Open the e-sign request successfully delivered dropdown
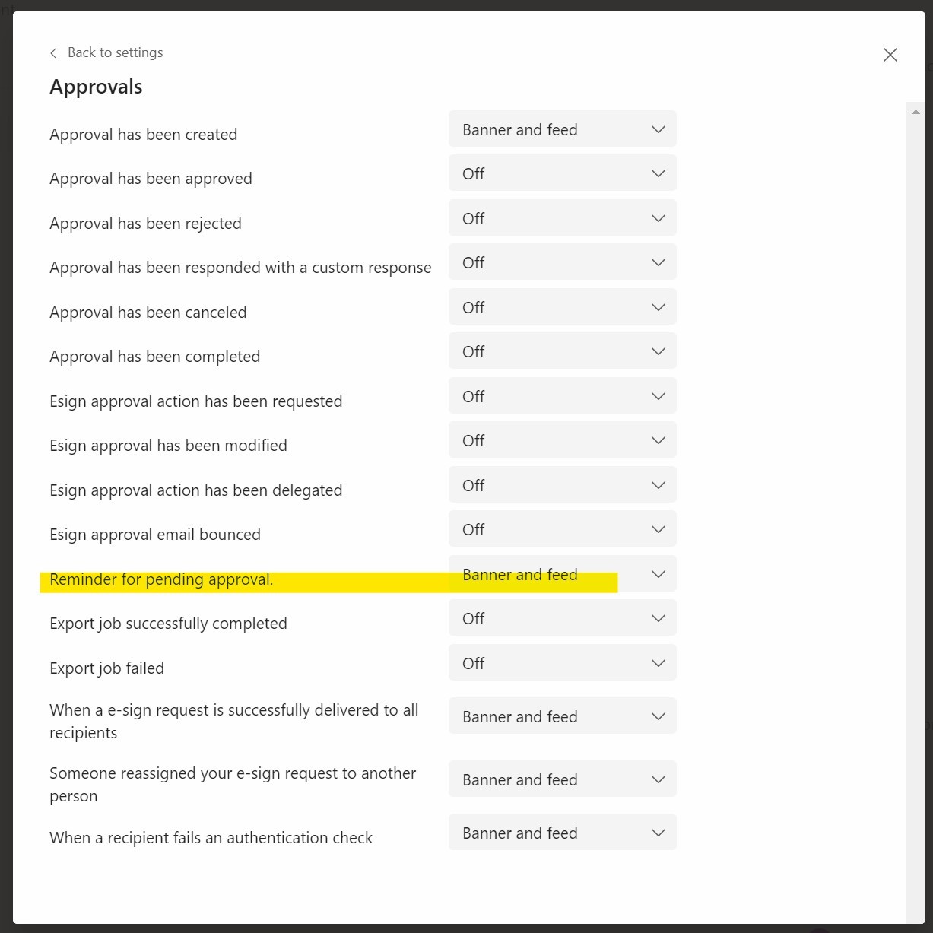Image resolution: width=933 pixels, height=933 pixels. tap(563, 716)
